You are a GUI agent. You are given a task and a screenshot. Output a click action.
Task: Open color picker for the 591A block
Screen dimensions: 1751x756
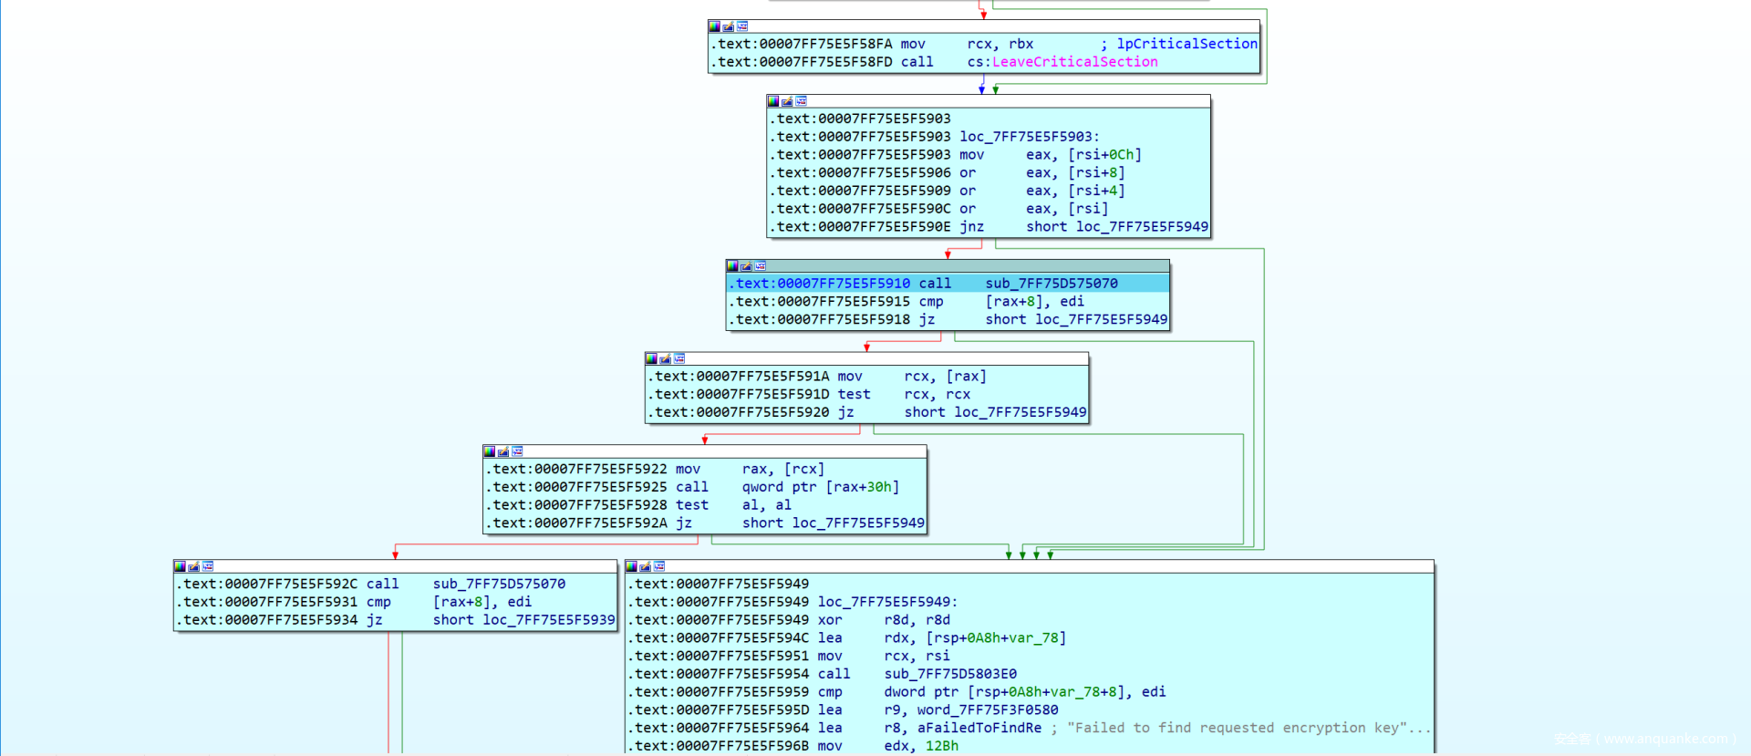point(651,358)
